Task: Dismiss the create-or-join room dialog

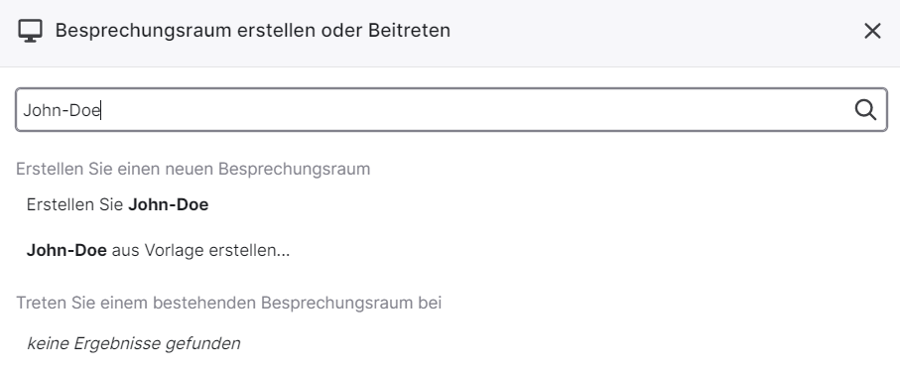Action: pos(872,31)
